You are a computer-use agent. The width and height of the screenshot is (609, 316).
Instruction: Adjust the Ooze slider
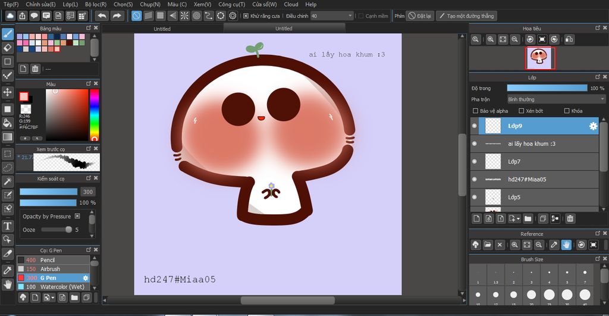[x=56, y=230]
